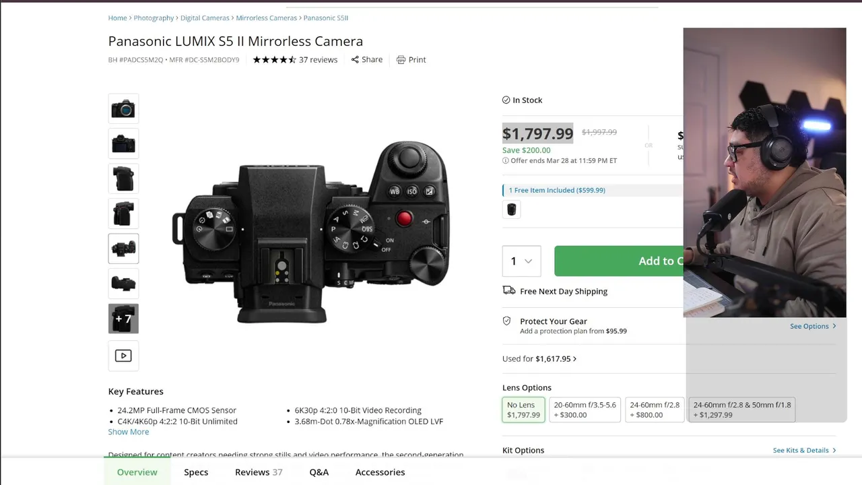Click the Free Next Day Shipping truck icon
This screenshot has height=485, width=862.
509,291
